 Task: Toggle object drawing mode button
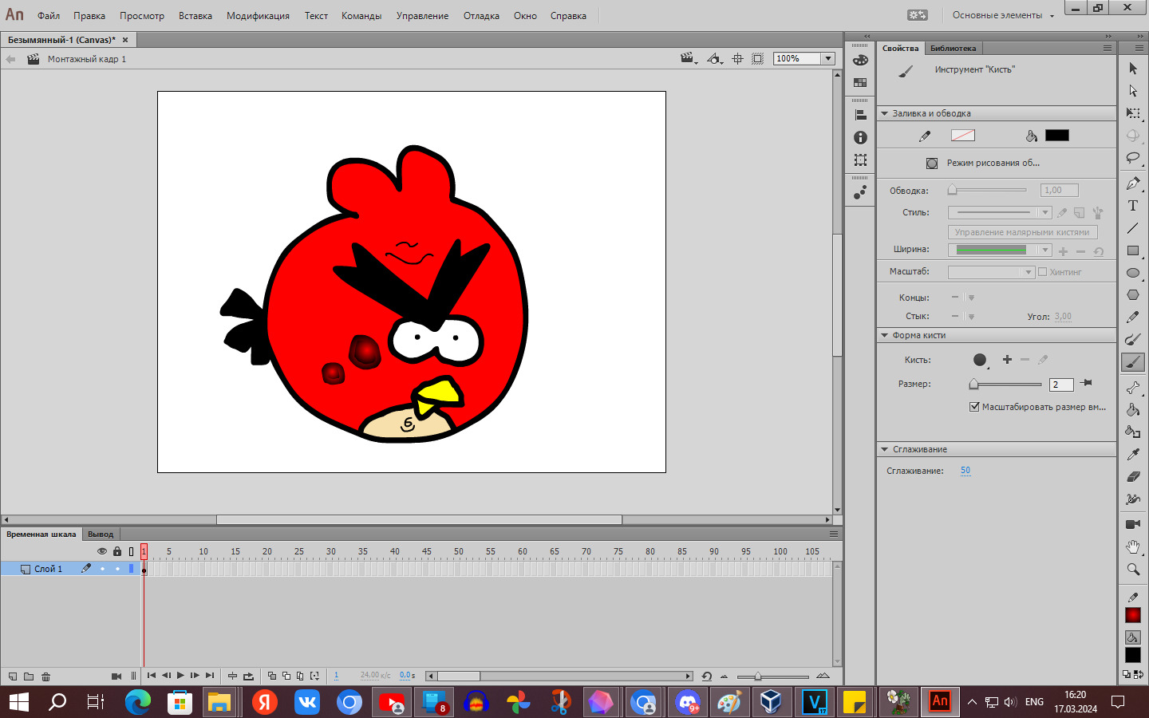tap(931, 164)
